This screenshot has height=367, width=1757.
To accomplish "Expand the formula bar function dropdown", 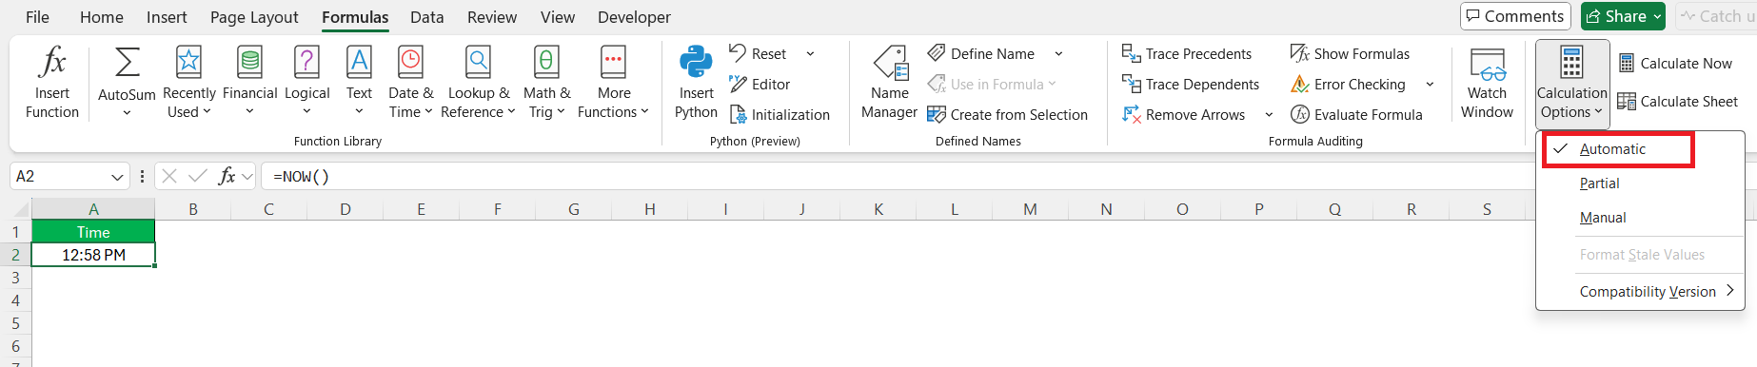I will 247,176.
